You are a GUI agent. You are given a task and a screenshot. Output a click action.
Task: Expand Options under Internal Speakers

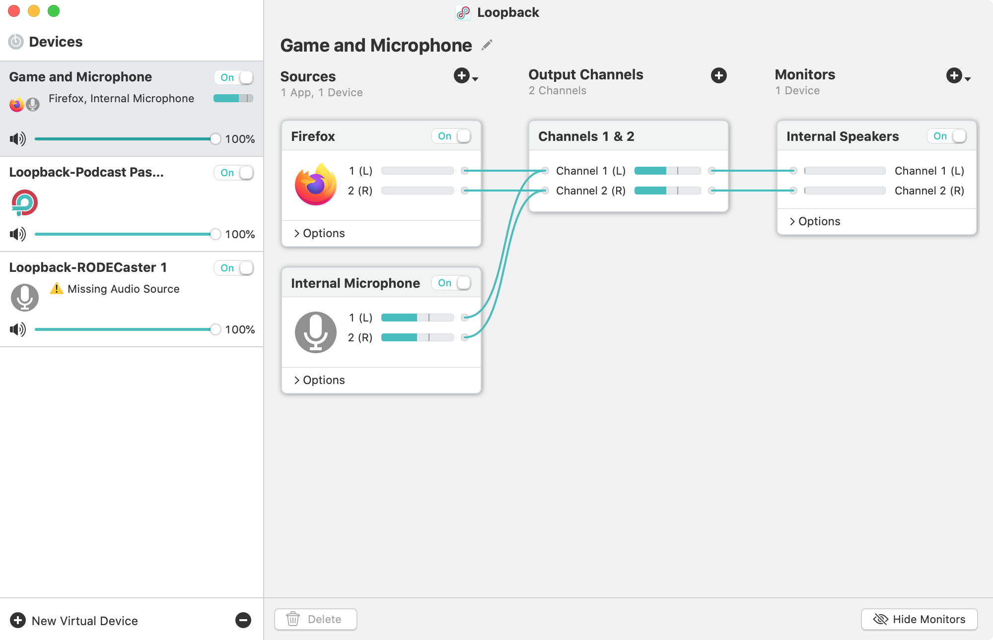point(815,221)
